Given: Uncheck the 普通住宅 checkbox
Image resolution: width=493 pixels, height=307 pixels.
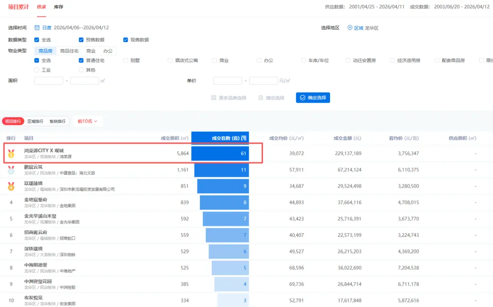Looking at the screenshot, I should click(x=81, y=60).
